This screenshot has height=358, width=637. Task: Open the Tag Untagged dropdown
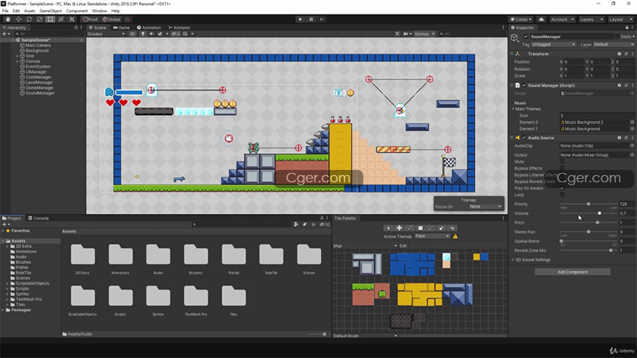553,44
